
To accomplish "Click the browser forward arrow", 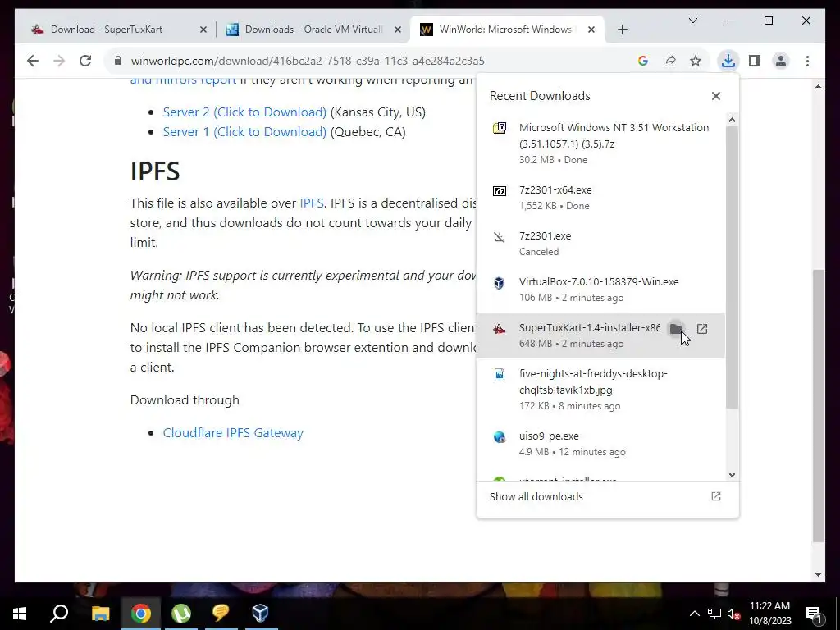I will [59, 61].
